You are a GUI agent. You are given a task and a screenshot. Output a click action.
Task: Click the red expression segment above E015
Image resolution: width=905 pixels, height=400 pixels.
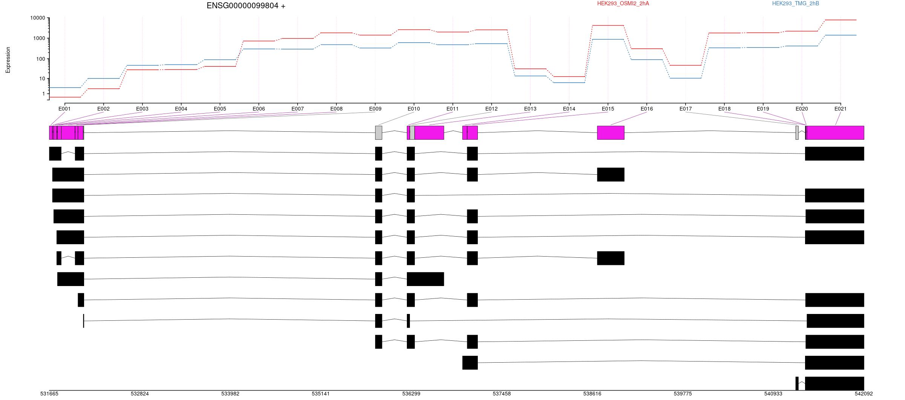(x=608, y=25)
